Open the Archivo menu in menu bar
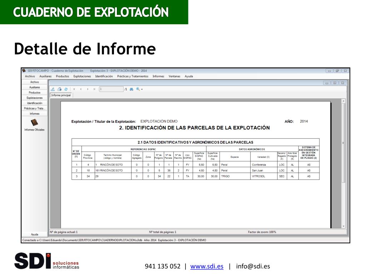This screenshot has width=366, height=274. (x=30, y=76)
